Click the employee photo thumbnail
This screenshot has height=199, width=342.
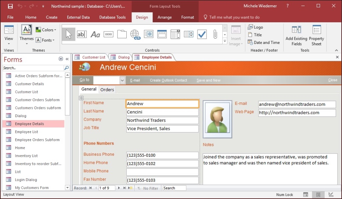[217, 119]
